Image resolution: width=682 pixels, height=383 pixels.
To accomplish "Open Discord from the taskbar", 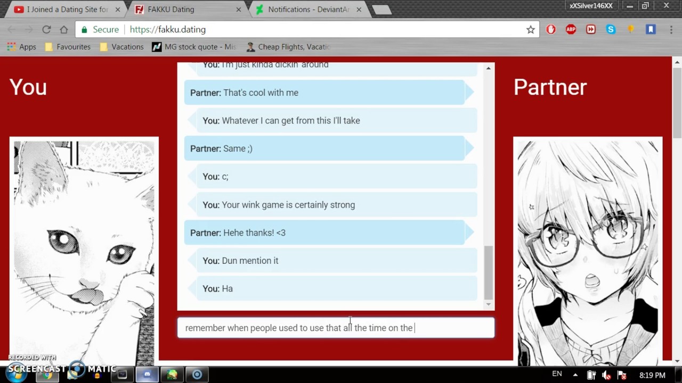I will click(x=147, y=374).
